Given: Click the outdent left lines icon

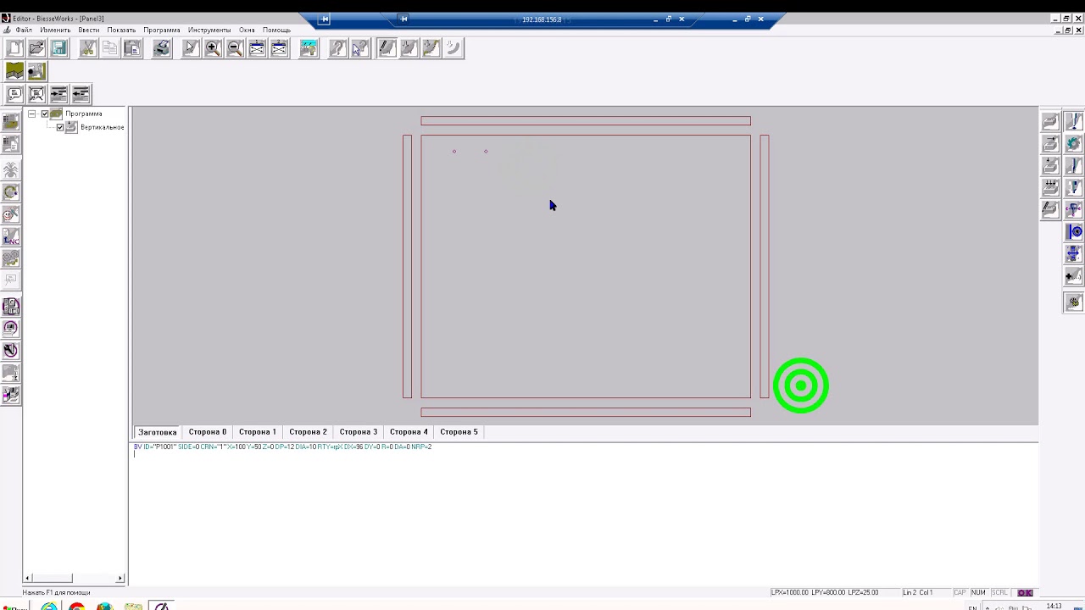Looking at the screenshot, I should tap(81, 94).
